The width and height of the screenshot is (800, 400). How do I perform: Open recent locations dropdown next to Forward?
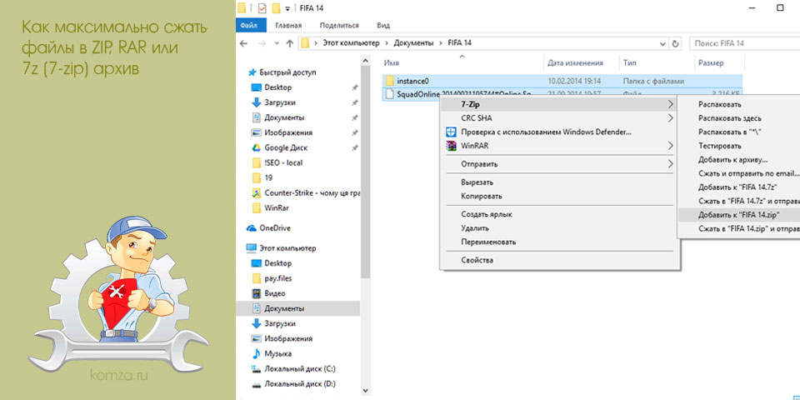point(276,43)
